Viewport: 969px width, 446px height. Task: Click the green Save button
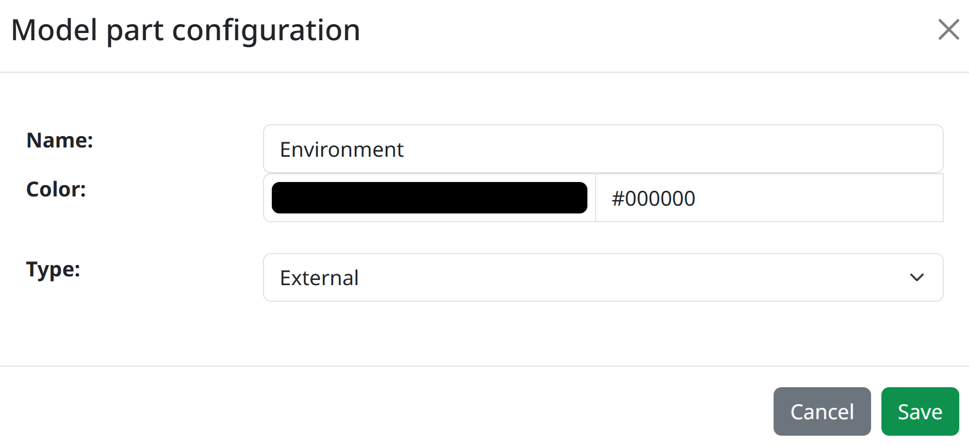[920, 411]
